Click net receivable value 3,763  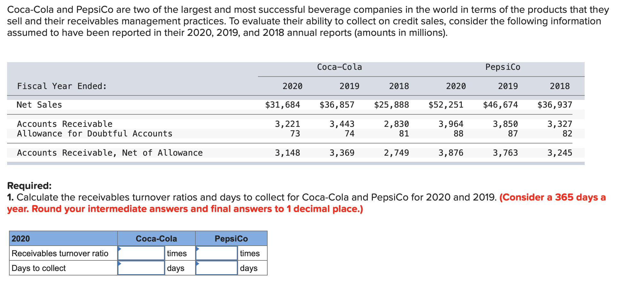(x=505, y=153)
